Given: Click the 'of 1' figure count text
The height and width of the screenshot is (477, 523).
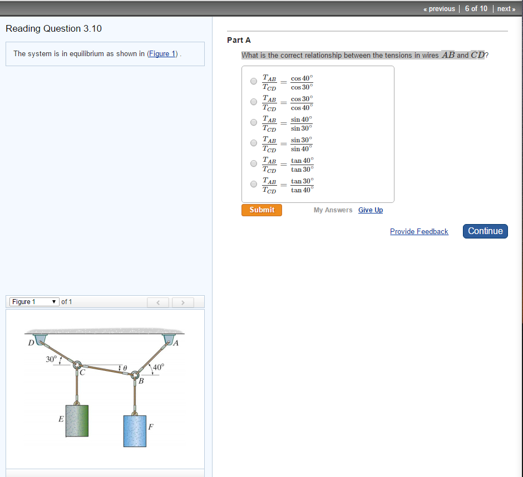Looking at the screenshot, I should click(x=67, y=302).
